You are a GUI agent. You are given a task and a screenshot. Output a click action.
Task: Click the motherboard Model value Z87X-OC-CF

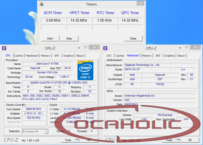(x=146, y=69)
